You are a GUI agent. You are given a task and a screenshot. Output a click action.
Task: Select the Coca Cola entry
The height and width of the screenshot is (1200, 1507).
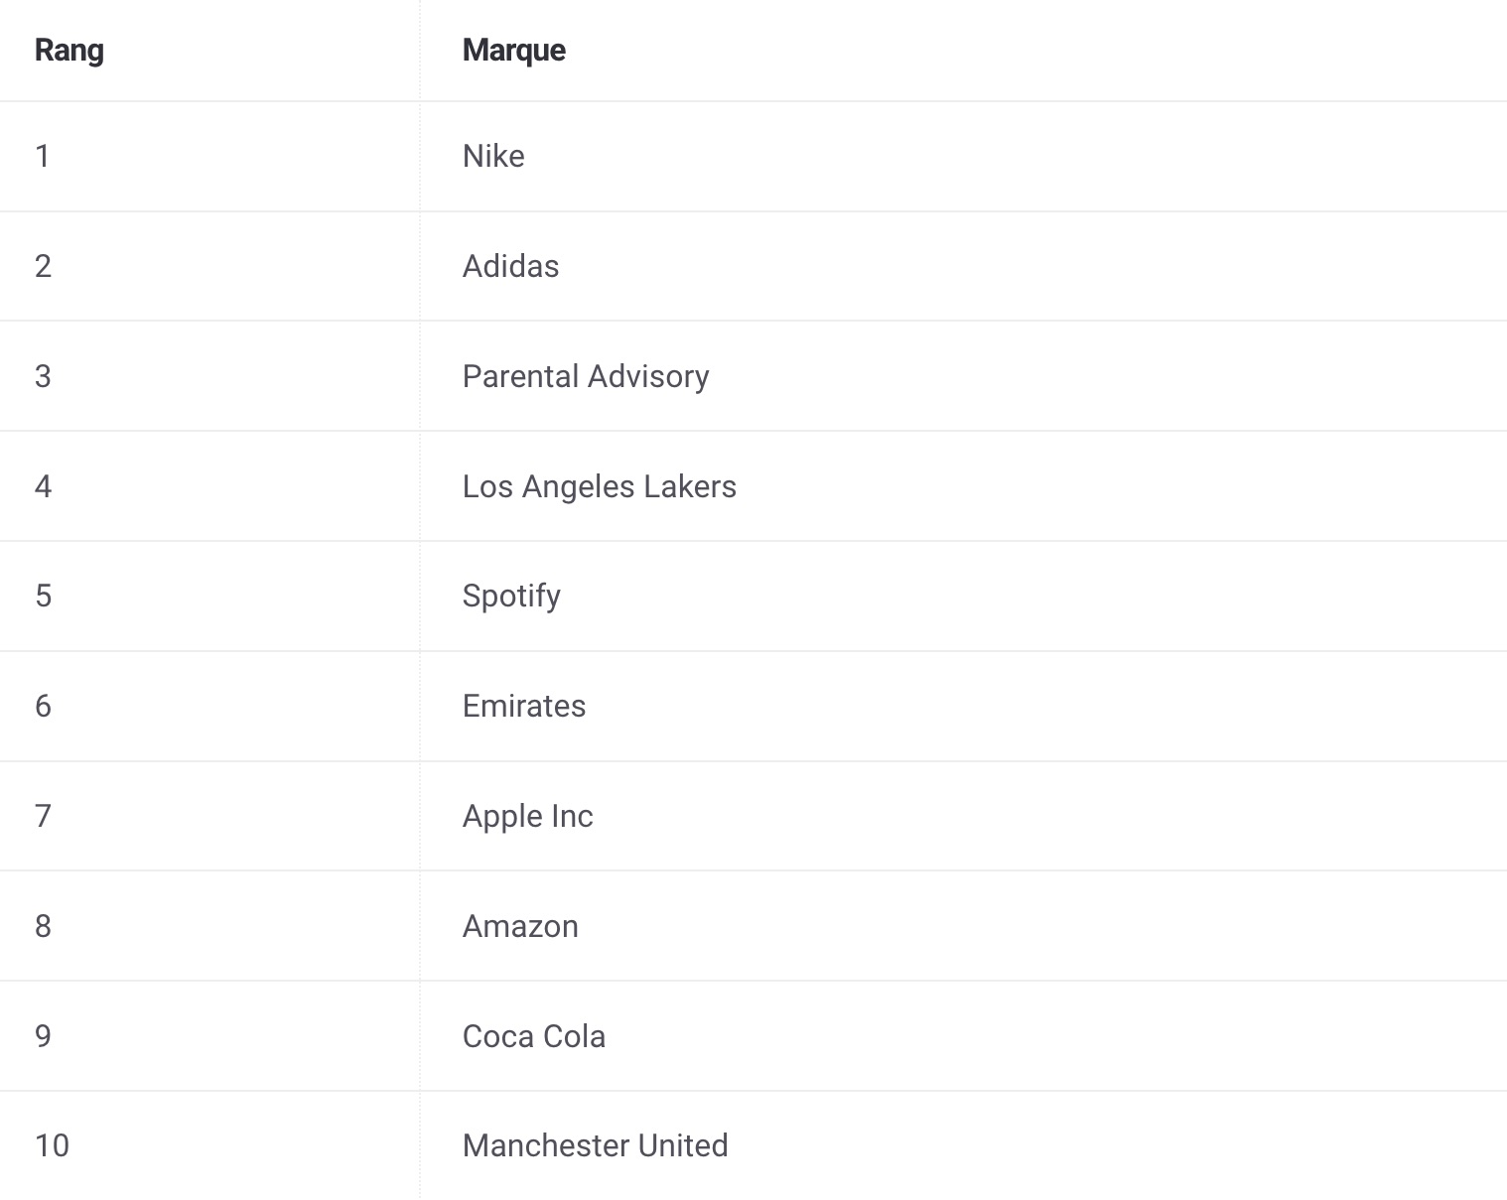534,1036
